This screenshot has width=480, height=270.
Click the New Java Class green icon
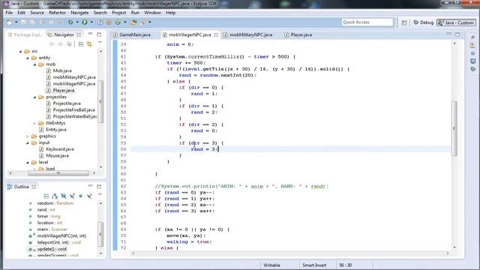pos(118,22)
